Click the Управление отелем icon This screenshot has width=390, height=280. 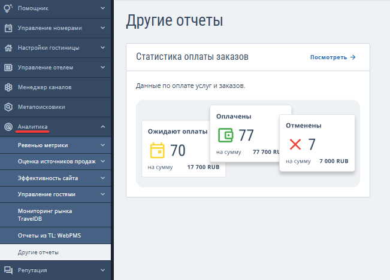point(8,68)
